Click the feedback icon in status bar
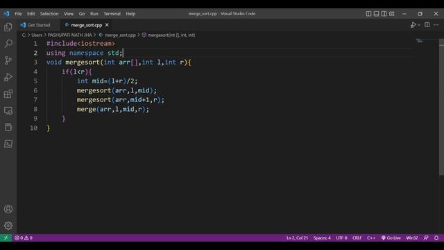This screenshot has width=444, height=250. 426,237
